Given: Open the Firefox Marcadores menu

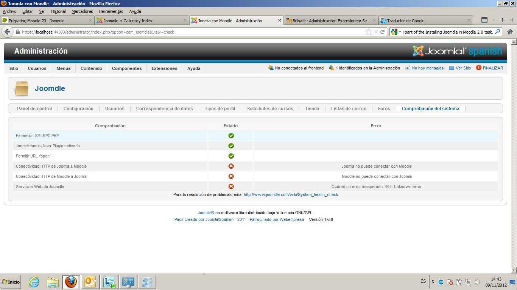Looking at the screenshot, I should pos(82,11).
